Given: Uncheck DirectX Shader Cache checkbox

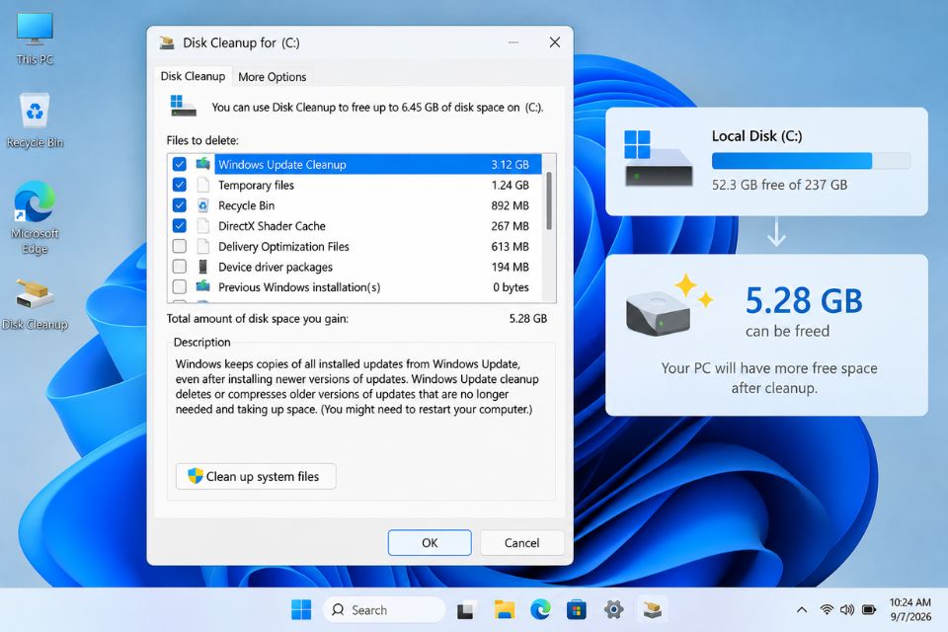Looking at the screenshot, I should (x=180, y=225).
